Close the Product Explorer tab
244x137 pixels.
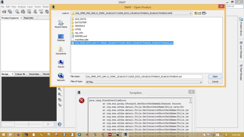[21, 18]
